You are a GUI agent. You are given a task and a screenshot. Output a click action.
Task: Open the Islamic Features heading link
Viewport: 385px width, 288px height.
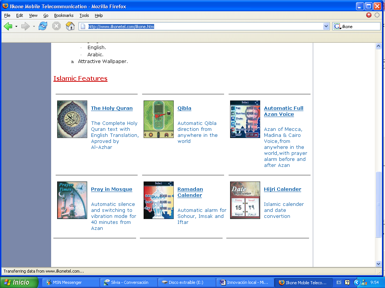(x=80, y=78)
